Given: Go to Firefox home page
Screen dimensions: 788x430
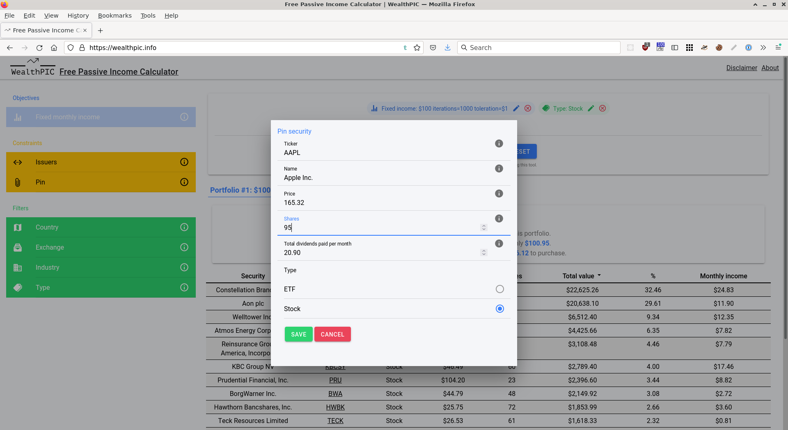Looking at the screenshot, I should click(x=54, y=48).
